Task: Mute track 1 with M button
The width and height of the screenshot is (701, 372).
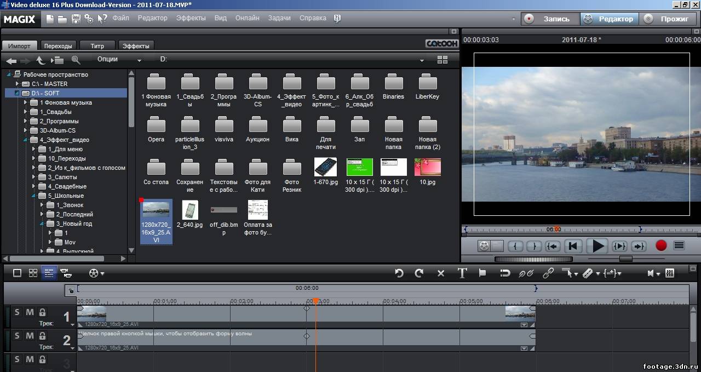Action: click(x=30, y=312)
